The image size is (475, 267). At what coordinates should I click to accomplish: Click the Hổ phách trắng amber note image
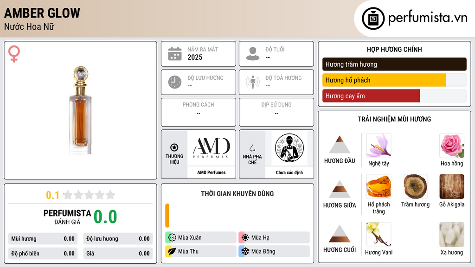pos(379,186)
